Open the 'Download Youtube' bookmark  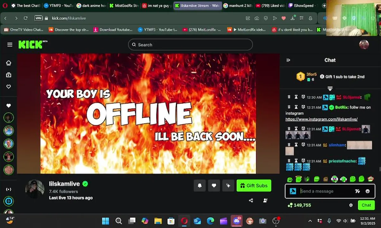pyautogui.click(x=113, y=29)
